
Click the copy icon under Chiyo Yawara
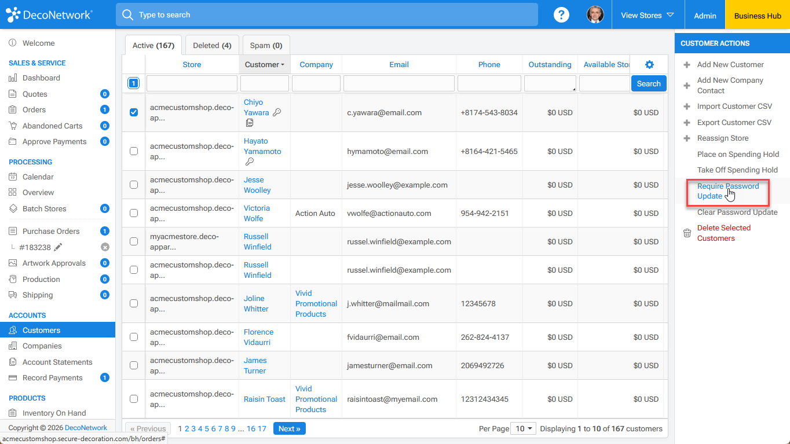(249, 123)
